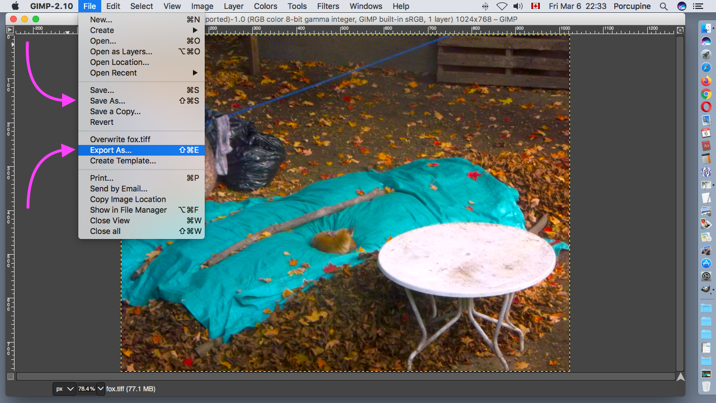Click the Bluetooth menu bar icon

[485, 6]
